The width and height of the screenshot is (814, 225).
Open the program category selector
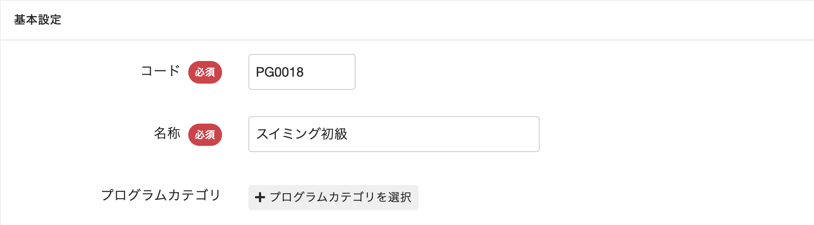click(333, 197)
